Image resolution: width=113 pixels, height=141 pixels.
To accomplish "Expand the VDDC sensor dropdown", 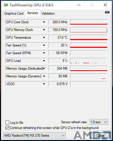I will (44, 84).
